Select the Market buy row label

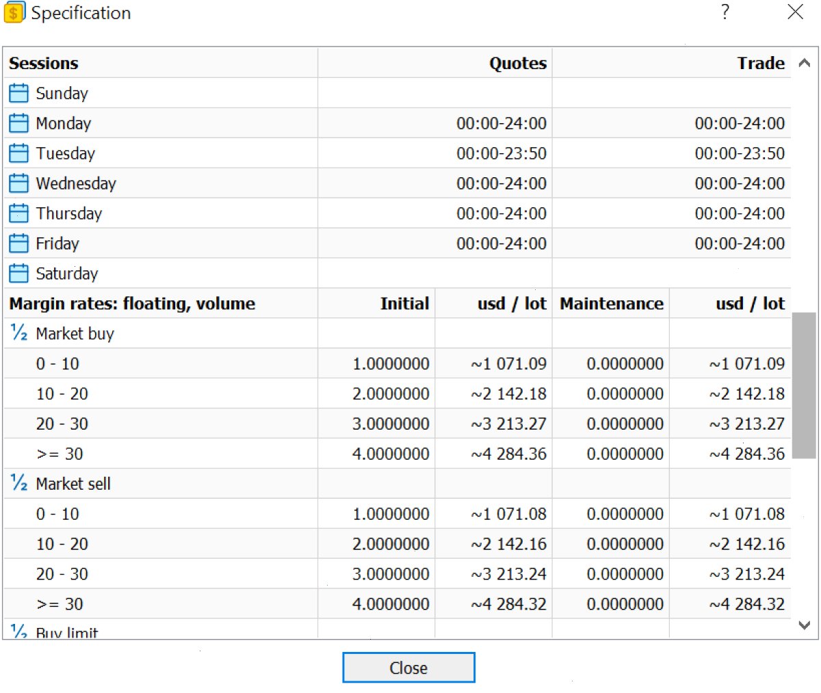click(x=75, y=334)
